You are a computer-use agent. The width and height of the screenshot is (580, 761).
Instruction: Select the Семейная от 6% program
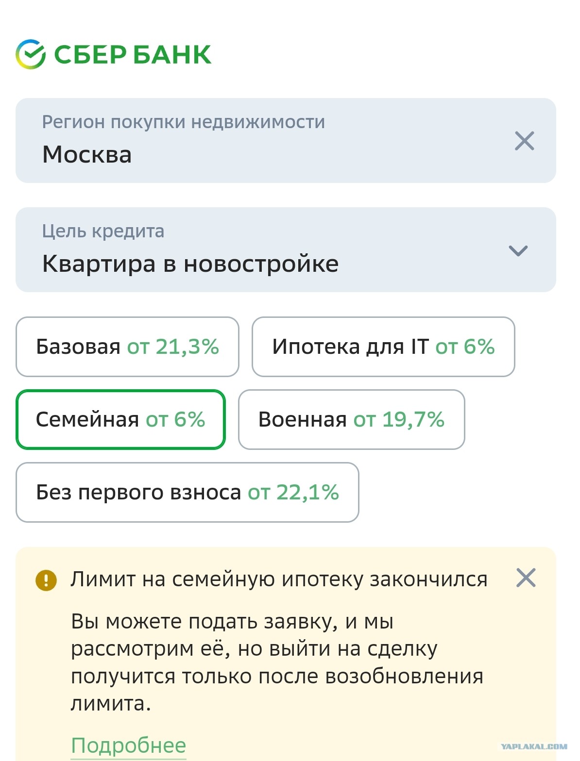120,419
